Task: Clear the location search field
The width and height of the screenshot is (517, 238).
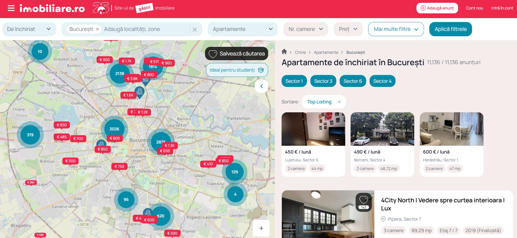Action: [195, 30]
